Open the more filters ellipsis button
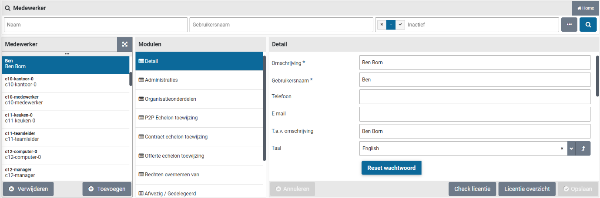The image size is (600, 198). (x=569, y=25)
